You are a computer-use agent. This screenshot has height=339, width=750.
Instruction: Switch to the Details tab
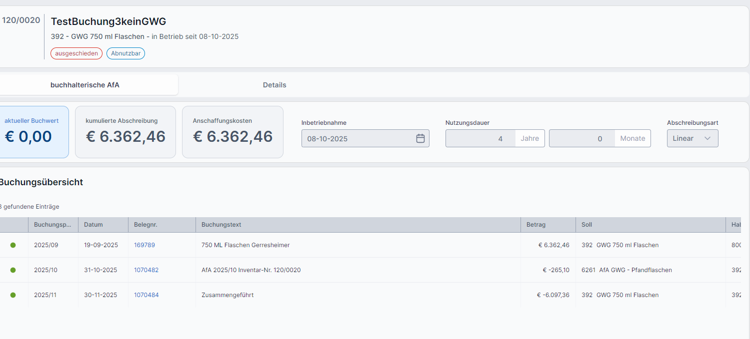tap(274, 85)
